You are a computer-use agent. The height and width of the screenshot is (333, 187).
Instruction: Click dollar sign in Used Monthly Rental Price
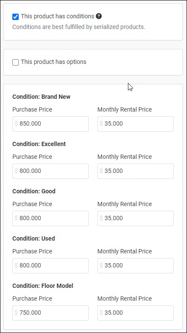click(x=101, y=265)
